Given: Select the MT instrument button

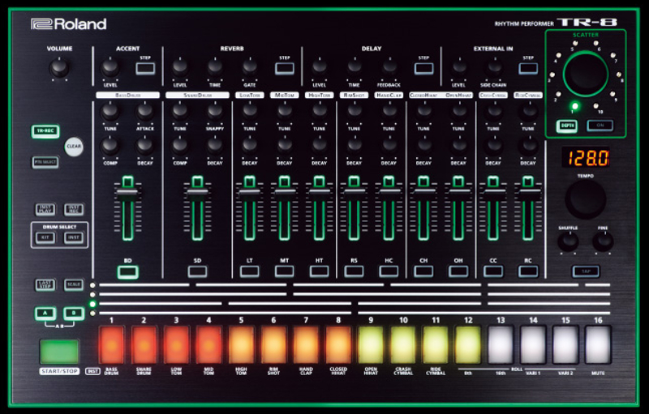Looking at the screenshot, I should pos(285,271).
